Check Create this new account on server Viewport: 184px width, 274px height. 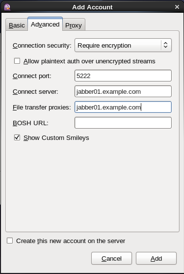tap(10, 241)
